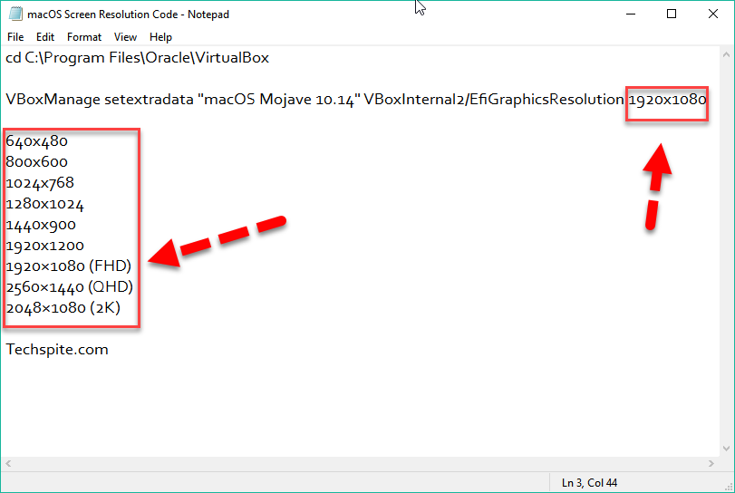Open the View menu

point(126,37)
